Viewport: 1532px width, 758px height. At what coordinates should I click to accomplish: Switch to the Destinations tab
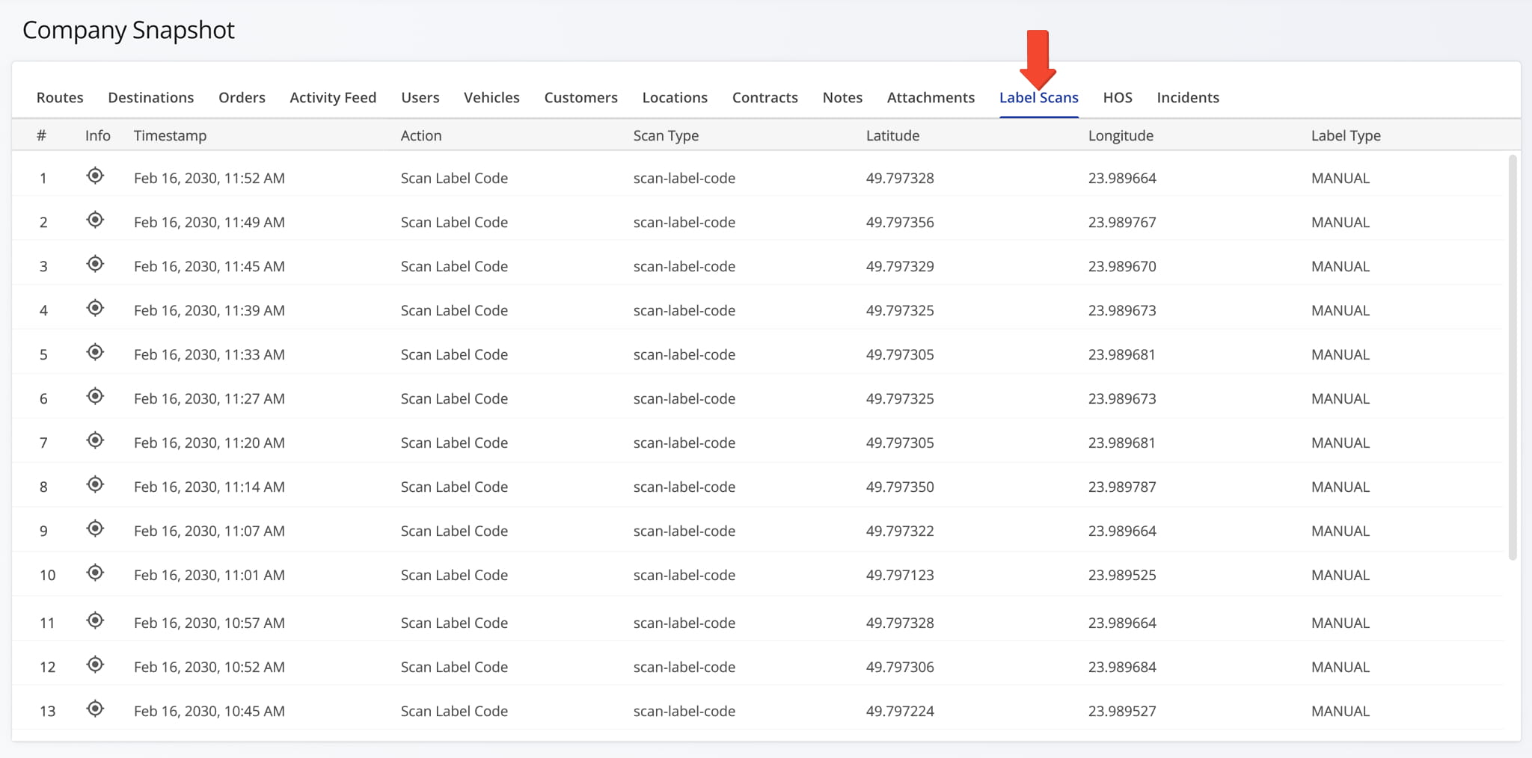(151, 97)
